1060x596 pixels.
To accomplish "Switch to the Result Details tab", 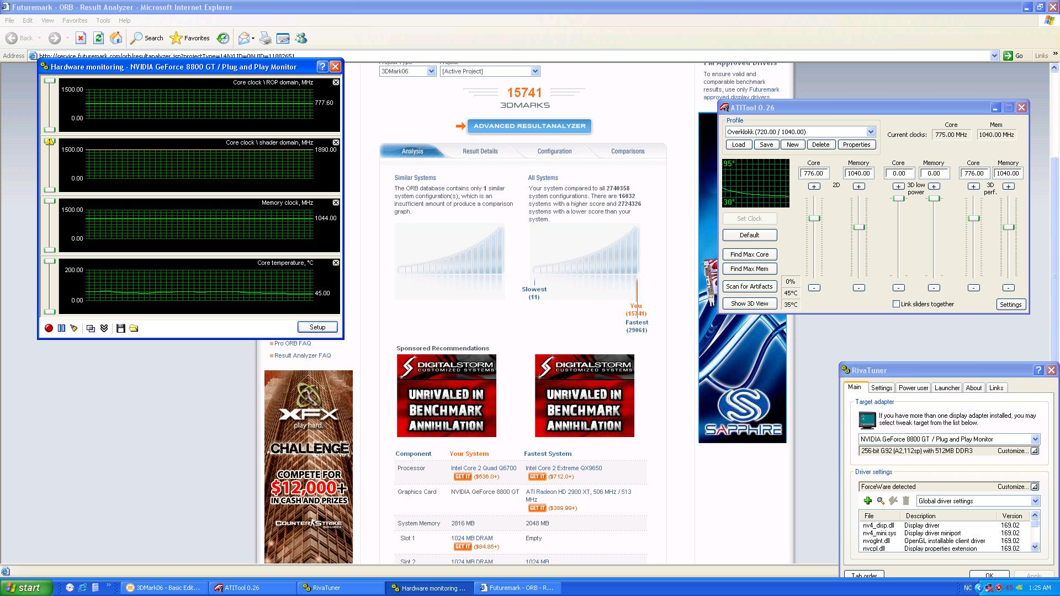I will 480,151.
